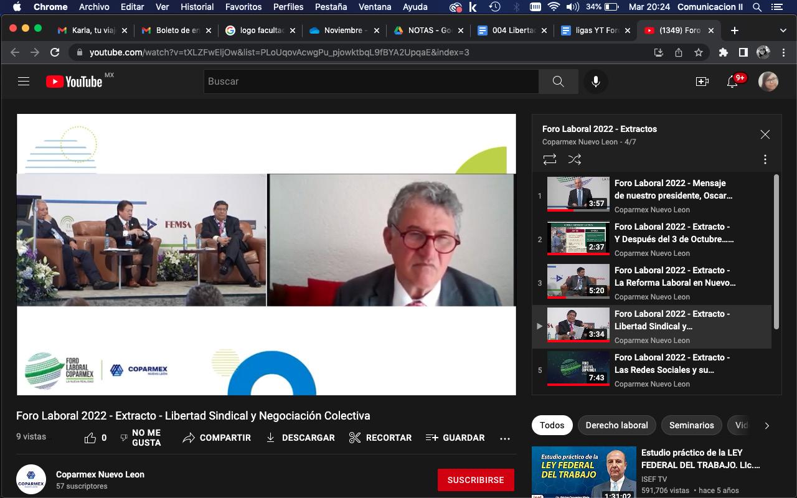Click the search magnifier button on YouTube
Viewport: 797px width, 498px height.
pyautogui.click(x=558, y=82)
